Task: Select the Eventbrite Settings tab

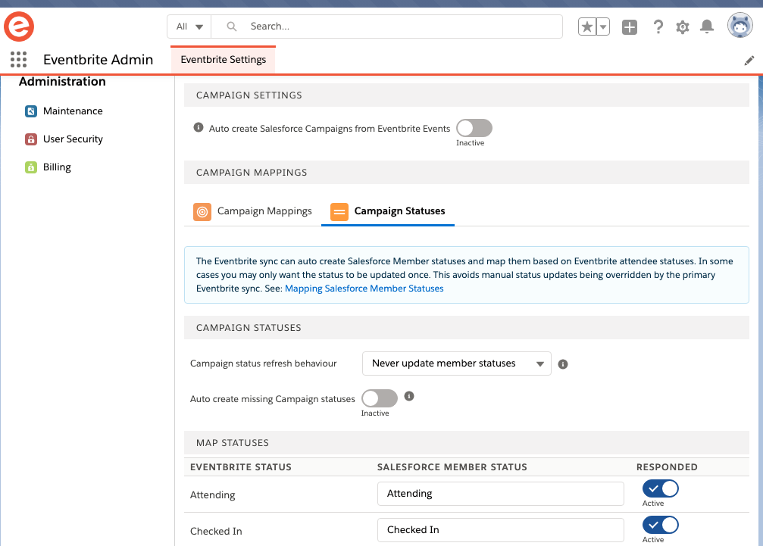Action: (224, 60)
